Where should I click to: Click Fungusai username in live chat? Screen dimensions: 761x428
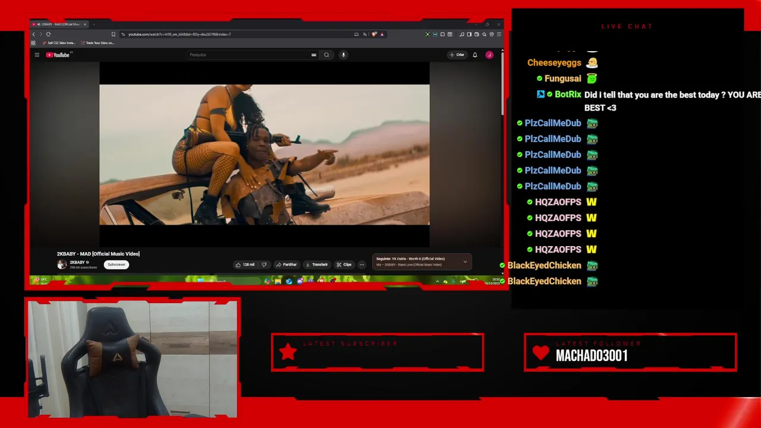[562, 78]
